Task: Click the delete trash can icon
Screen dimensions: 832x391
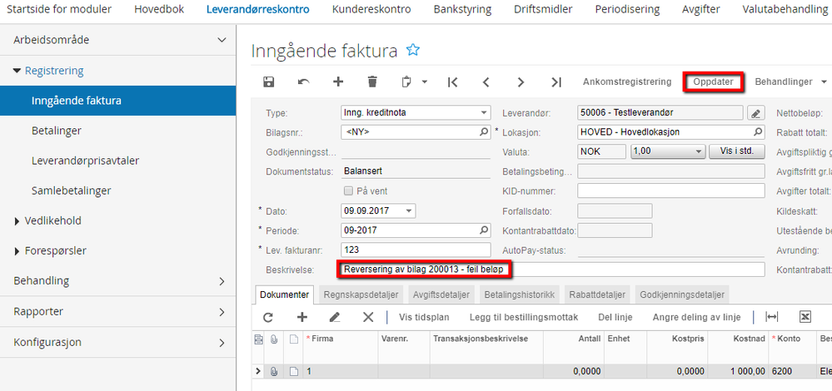Action: point(372,82)
